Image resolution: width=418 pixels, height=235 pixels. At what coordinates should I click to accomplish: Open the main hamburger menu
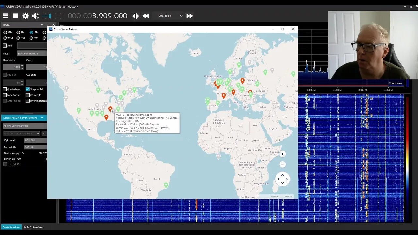6,16
